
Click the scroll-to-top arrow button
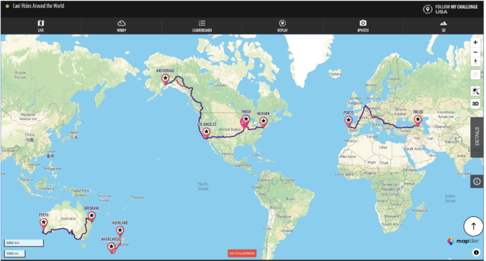[473, 227]
